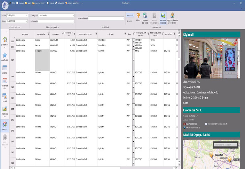This screenshot has width=245, height=169.
Task: Expand the regioni dropdown showing Lombardia
Action: tap(73, 15)
